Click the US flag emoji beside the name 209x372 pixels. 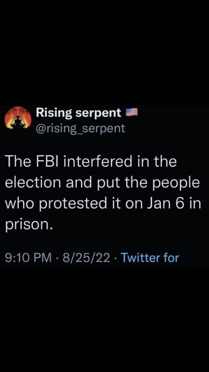(131, 112)
